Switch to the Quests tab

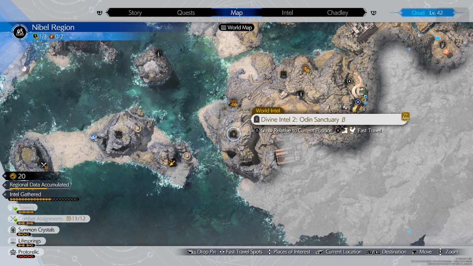coord(186,13)
